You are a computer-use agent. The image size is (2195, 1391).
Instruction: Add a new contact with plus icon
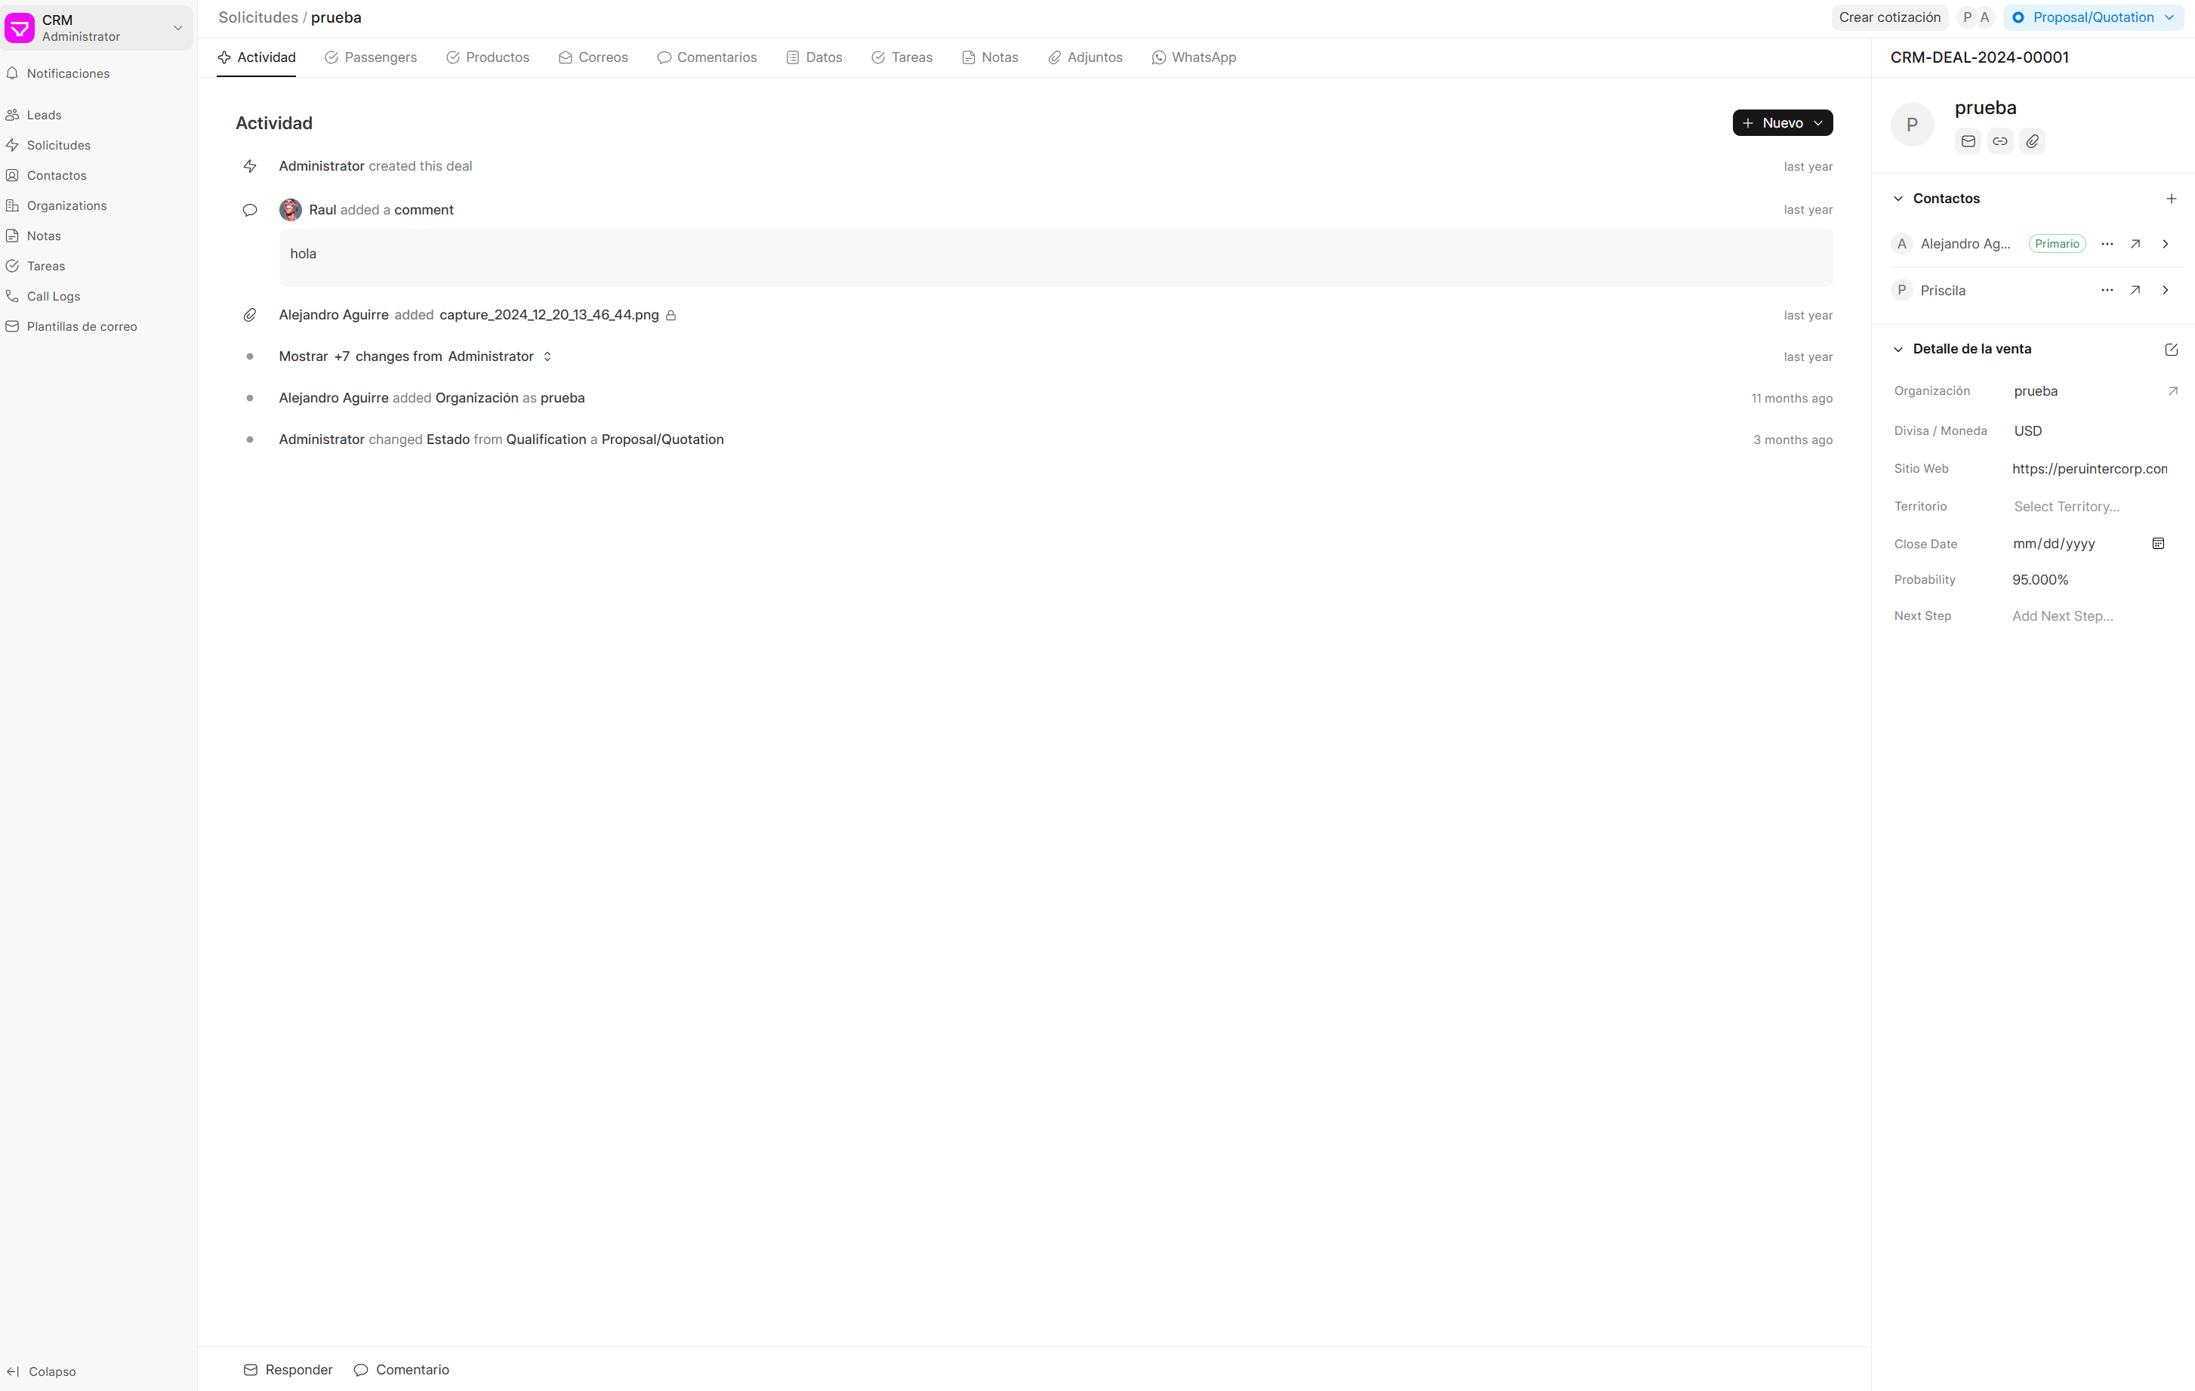click(2170, 199)
